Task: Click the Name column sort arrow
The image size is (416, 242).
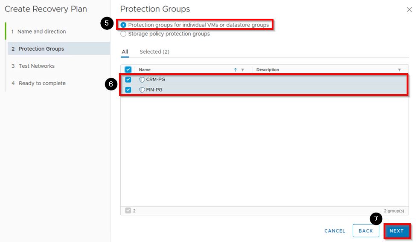Action: click(x=236, y=70)
